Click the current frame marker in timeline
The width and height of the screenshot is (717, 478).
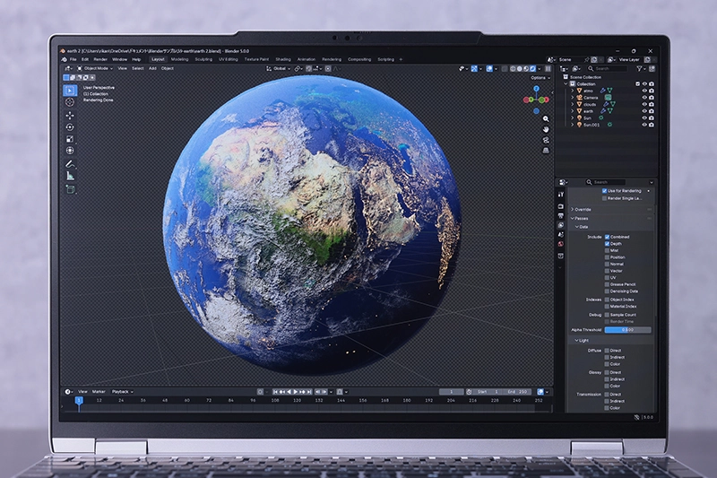(79, 401)
